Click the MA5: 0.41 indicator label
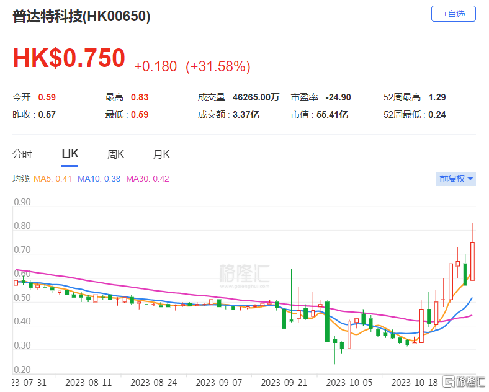The width and height of the screenshot is (489, 392). pos(52,179)
